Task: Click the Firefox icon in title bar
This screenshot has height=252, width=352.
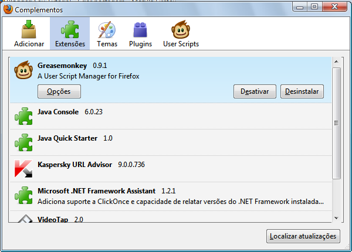Action: 8,9
